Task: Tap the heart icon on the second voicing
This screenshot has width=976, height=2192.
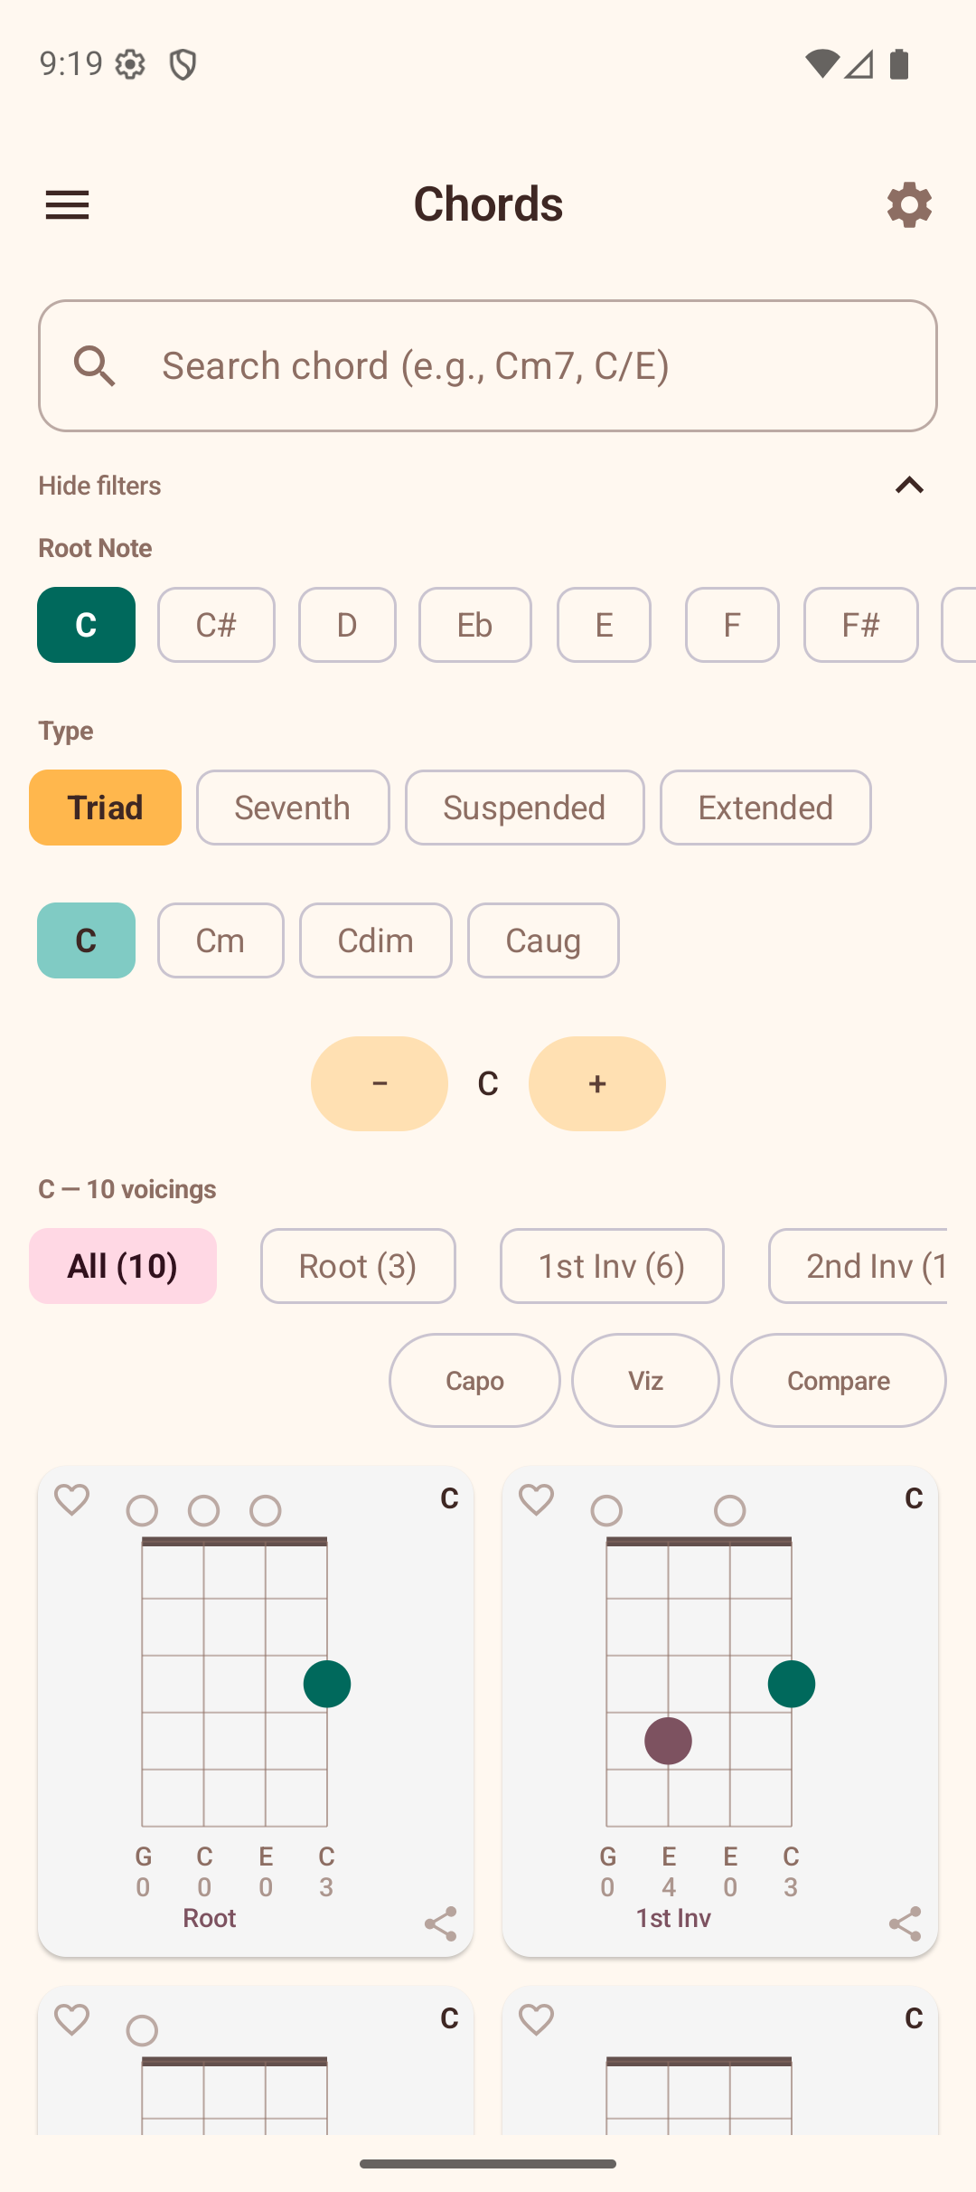Action: [x=536, y=1501]
